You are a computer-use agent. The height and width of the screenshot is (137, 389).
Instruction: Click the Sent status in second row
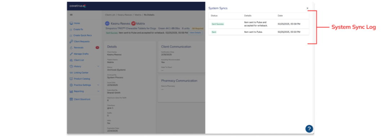click(214, 32)
